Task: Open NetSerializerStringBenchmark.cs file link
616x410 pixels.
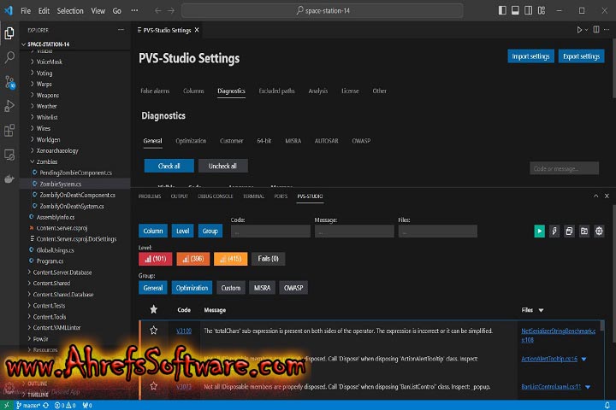Action: (x=556, y=330)
